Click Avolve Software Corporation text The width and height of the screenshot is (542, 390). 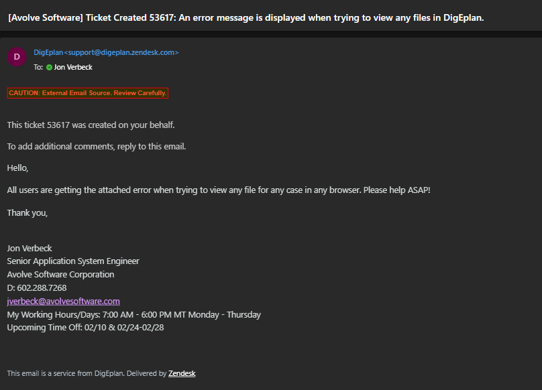(x=60, y=275)
